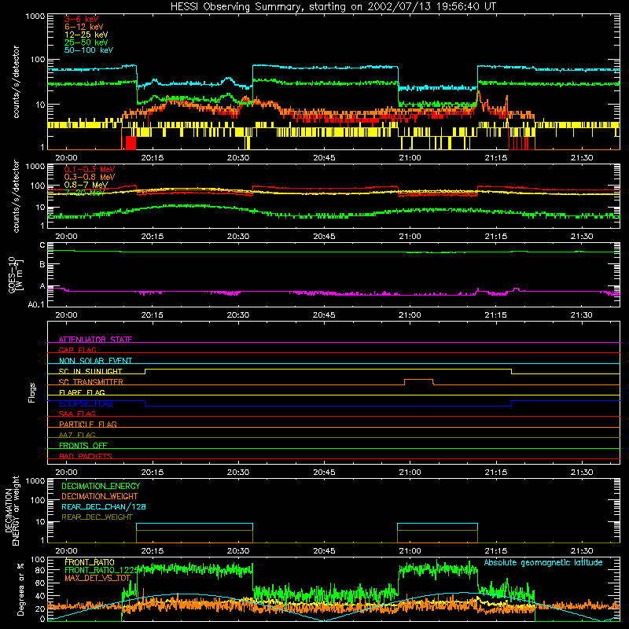Click the Absolute geomagnetic latitude label
The height and width of the screenshot is (629, 629).
[543, 562]
